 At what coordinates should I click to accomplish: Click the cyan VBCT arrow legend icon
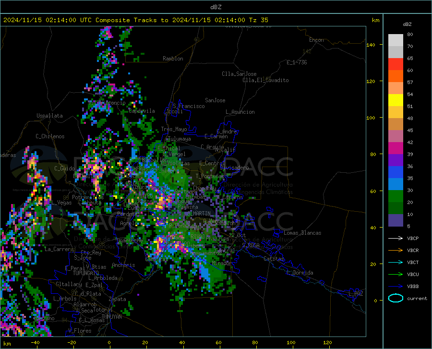tap(396, 262)
